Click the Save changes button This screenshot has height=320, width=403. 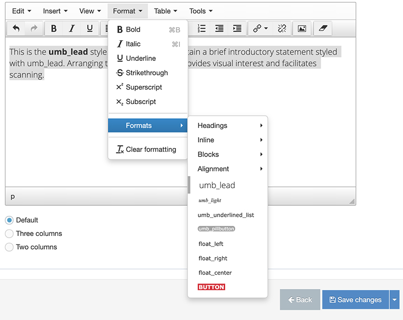coord(356,300)
